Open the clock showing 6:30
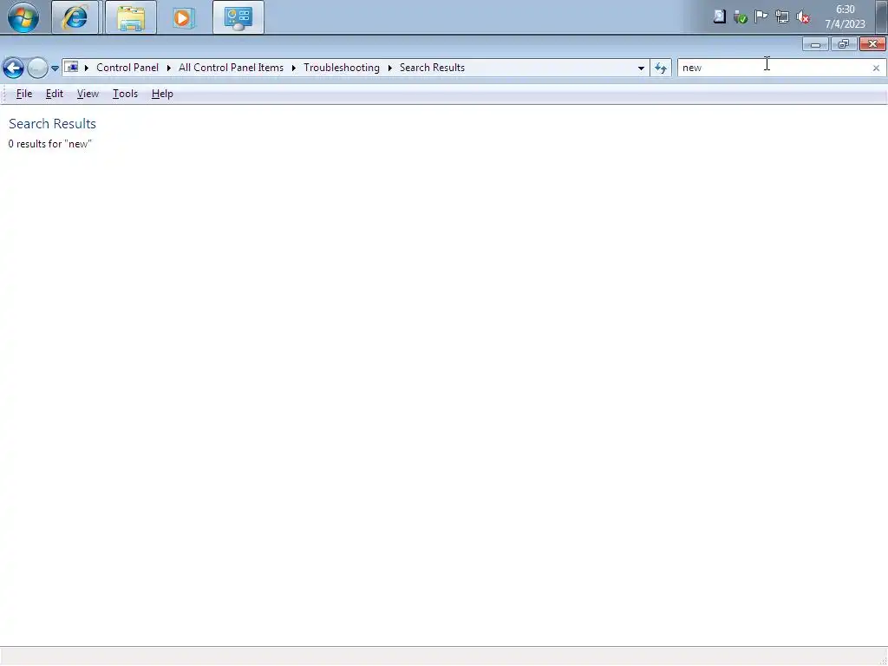 pyautogui.click(x=845, y=17)
